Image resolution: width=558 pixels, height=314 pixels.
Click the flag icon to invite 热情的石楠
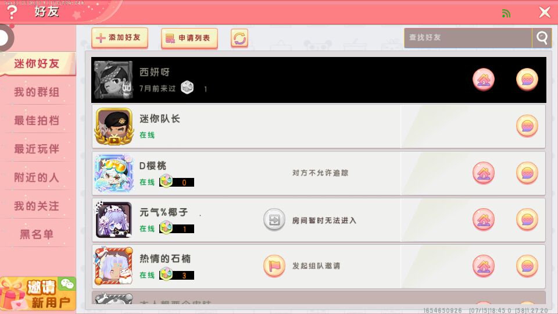coord(274,266)
